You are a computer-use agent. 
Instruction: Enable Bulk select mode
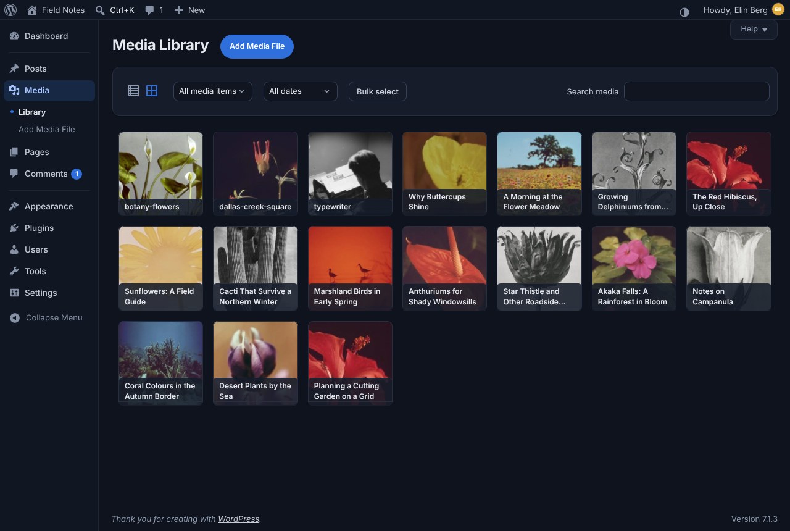coord(378,91)
